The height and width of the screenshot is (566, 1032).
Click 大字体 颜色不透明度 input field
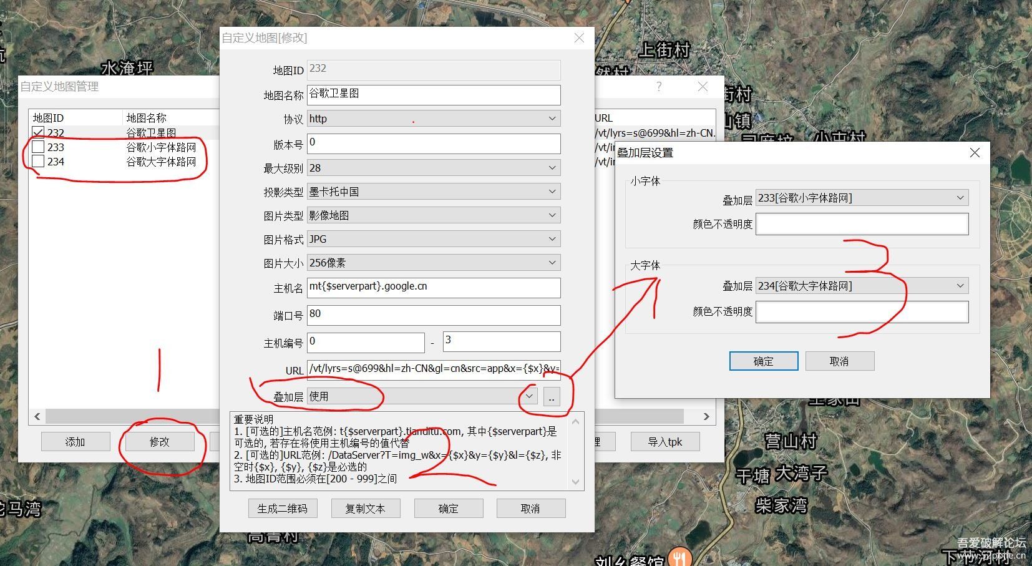pyautogui.click(x=861, y=312)
